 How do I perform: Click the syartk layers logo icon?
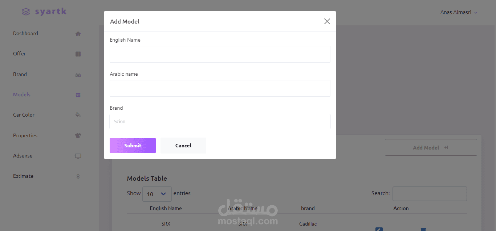26,12
